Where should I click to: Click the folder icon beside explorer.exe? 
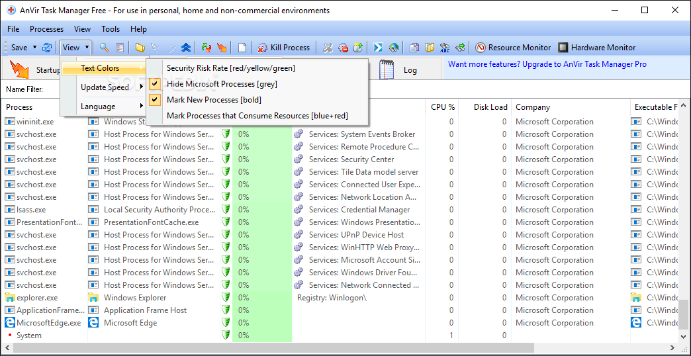pyautogui.click(x=10, y=298)
